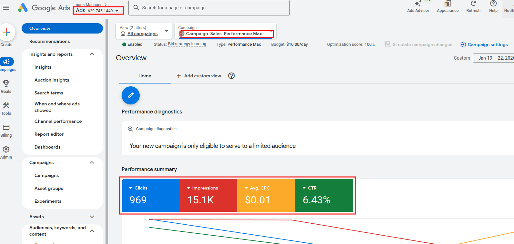
Task: Open the Clicks metric dropdown card
Action: click(x=151, y=195)
